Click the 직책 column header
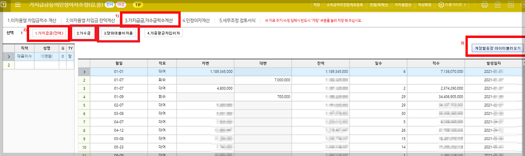The image size is (525, 156). 24,48
